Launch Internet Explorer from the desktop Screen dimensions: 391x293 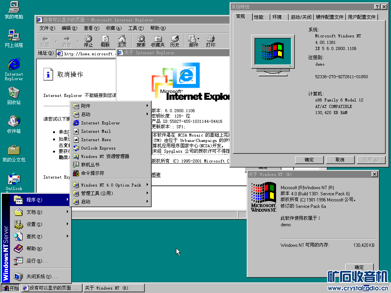14,69
